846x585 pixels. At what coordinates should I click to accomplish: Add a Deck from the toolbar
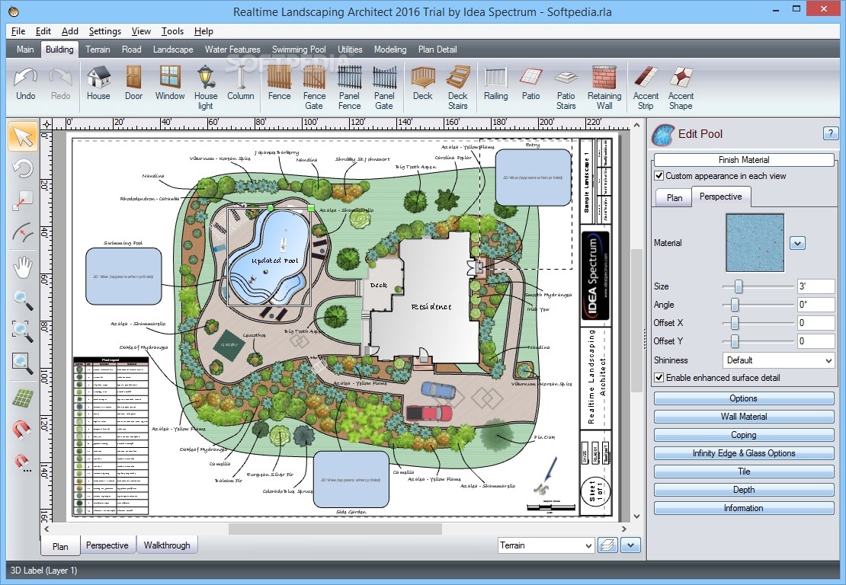pos(422,85)
